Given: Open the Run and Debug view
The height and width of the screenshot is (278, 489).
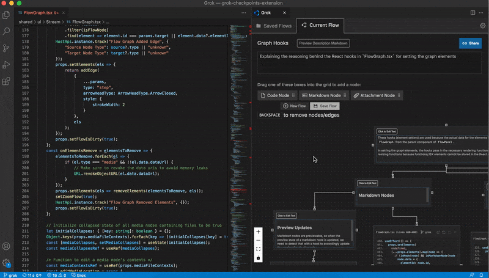Looking at the screenshot, I should (x=6, y=65).
